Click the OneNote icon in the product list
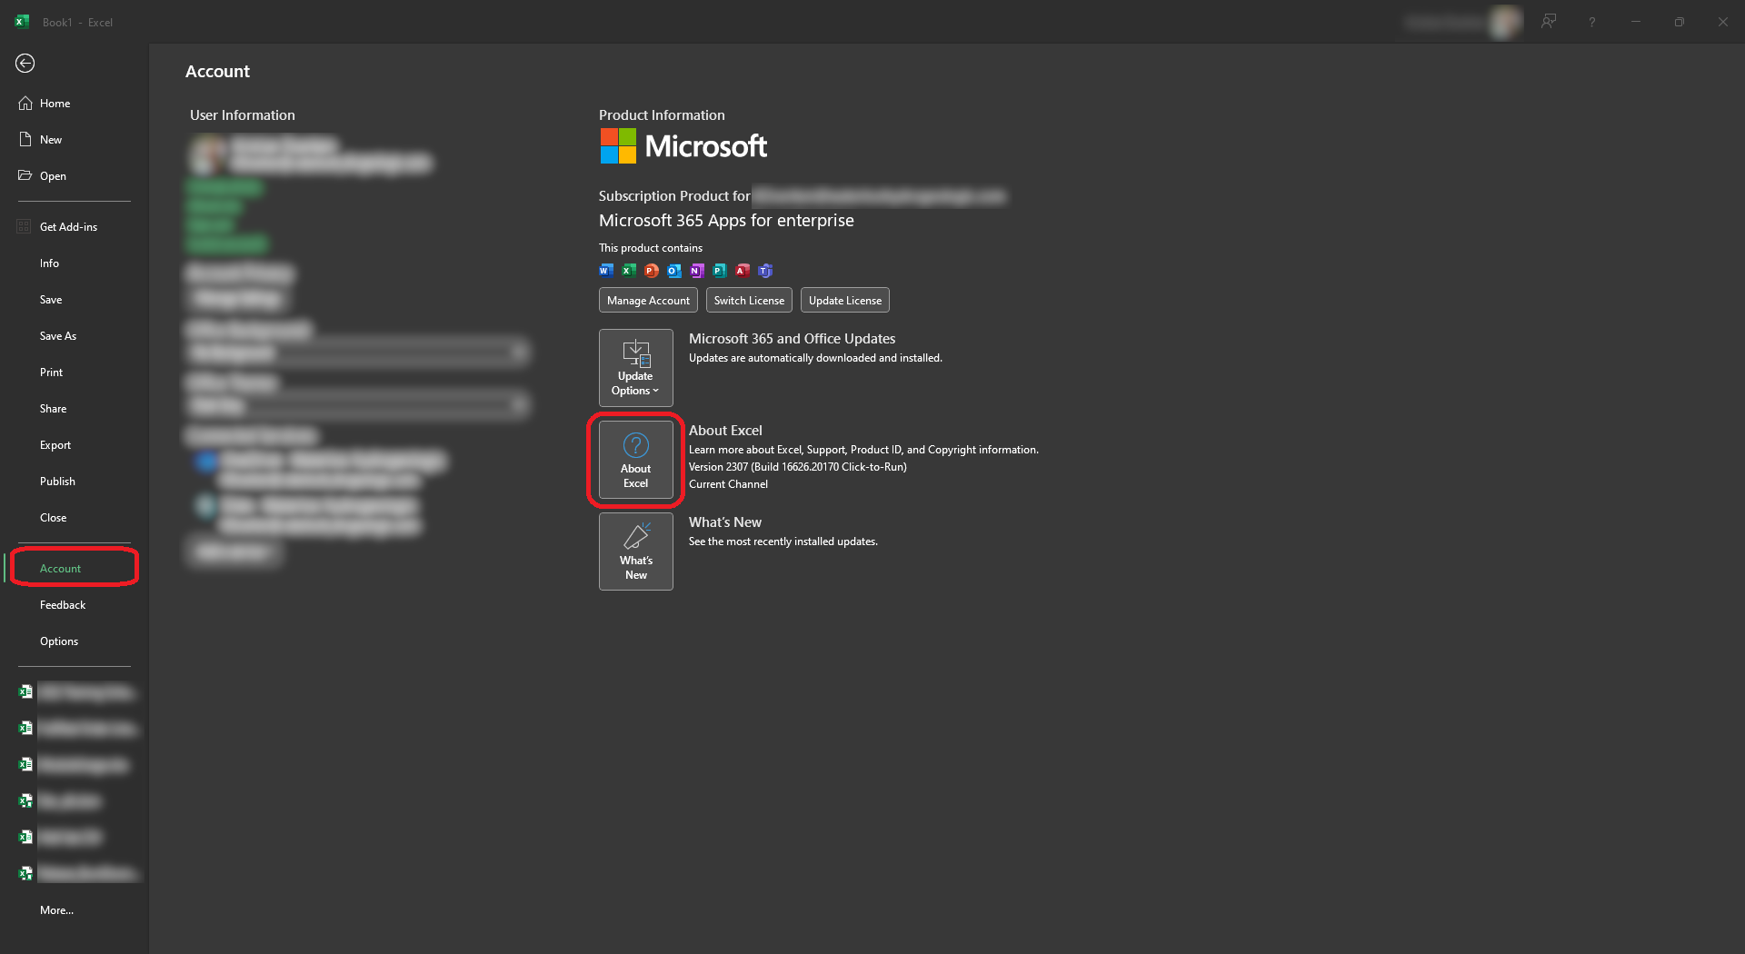The height and width of the screenshot is (954, 1745). click(x=697, y=270)
